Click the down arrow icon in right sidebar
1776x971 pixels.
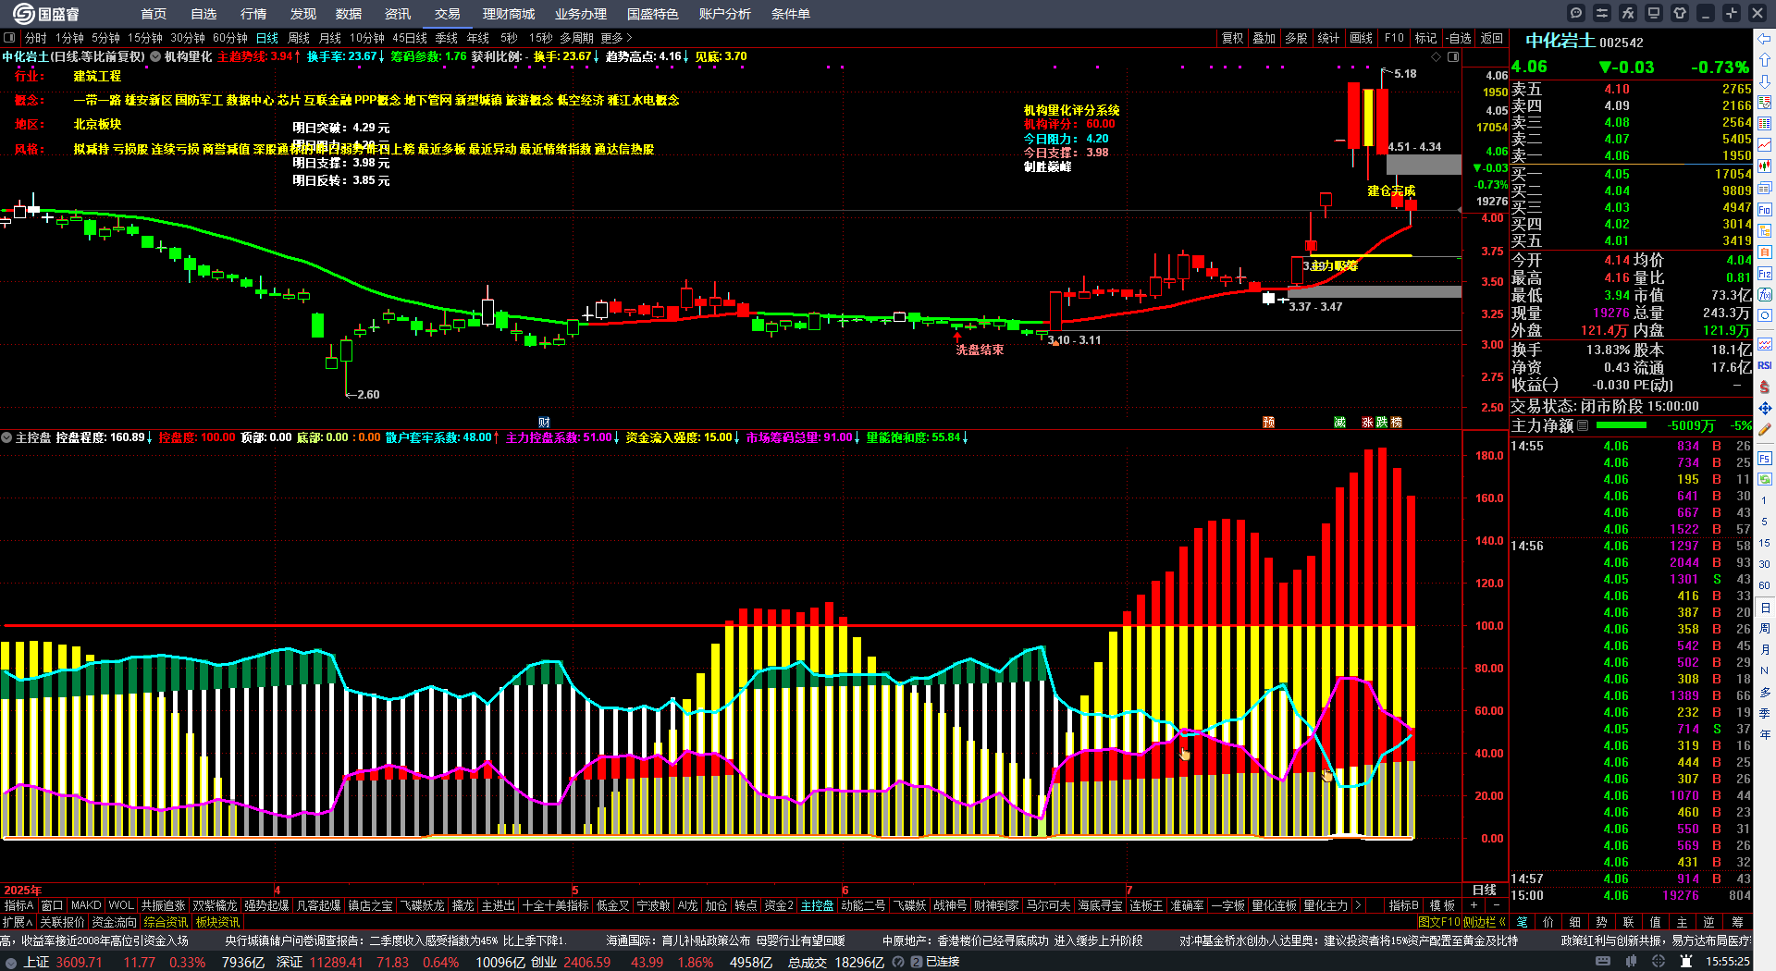click(x=1765, y=80)
